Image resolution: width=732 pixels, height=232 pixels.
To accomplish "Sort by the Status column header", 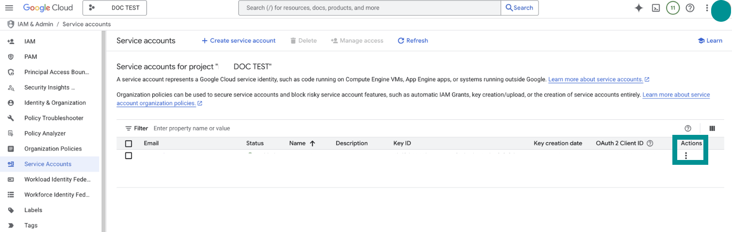I will pos(255,144).
